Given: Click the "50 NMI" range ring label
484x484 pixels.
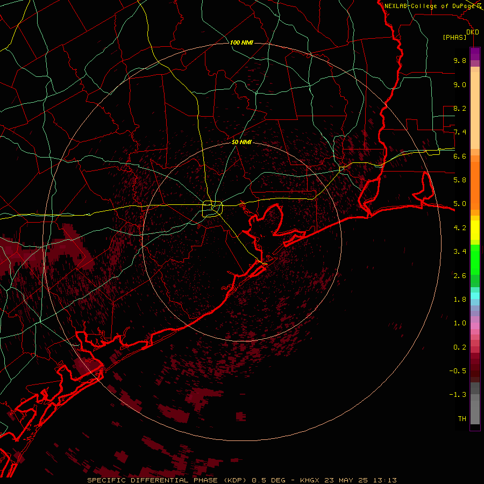Looking at the screenshot, I should pos(241,143).
